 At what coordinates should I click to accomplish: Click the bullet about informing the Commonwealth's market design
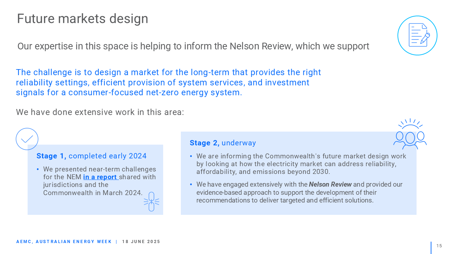298,164
